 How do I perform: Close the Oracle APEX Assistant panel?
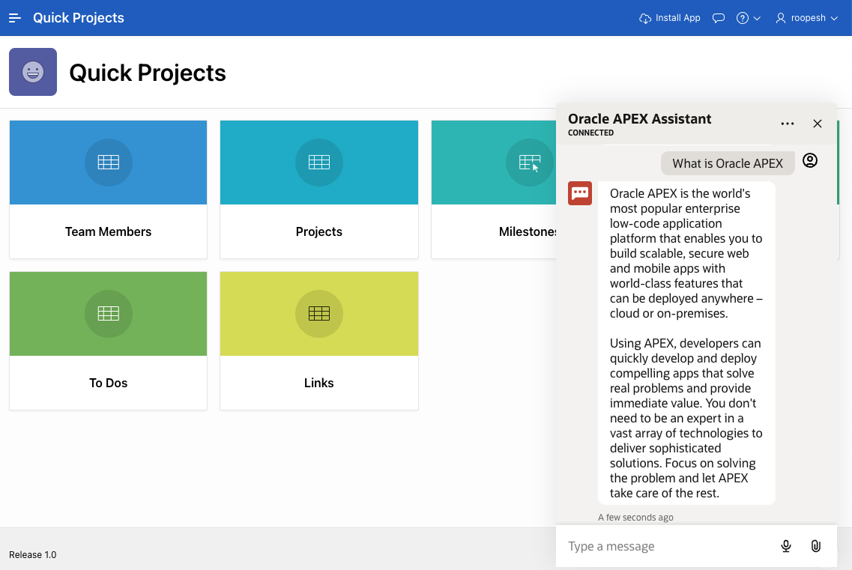(x=818, y=124)
